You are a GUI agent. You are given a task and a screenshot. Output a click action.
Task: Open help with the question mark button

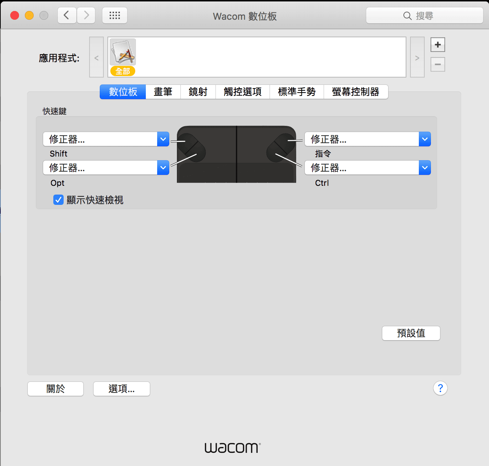440,388
